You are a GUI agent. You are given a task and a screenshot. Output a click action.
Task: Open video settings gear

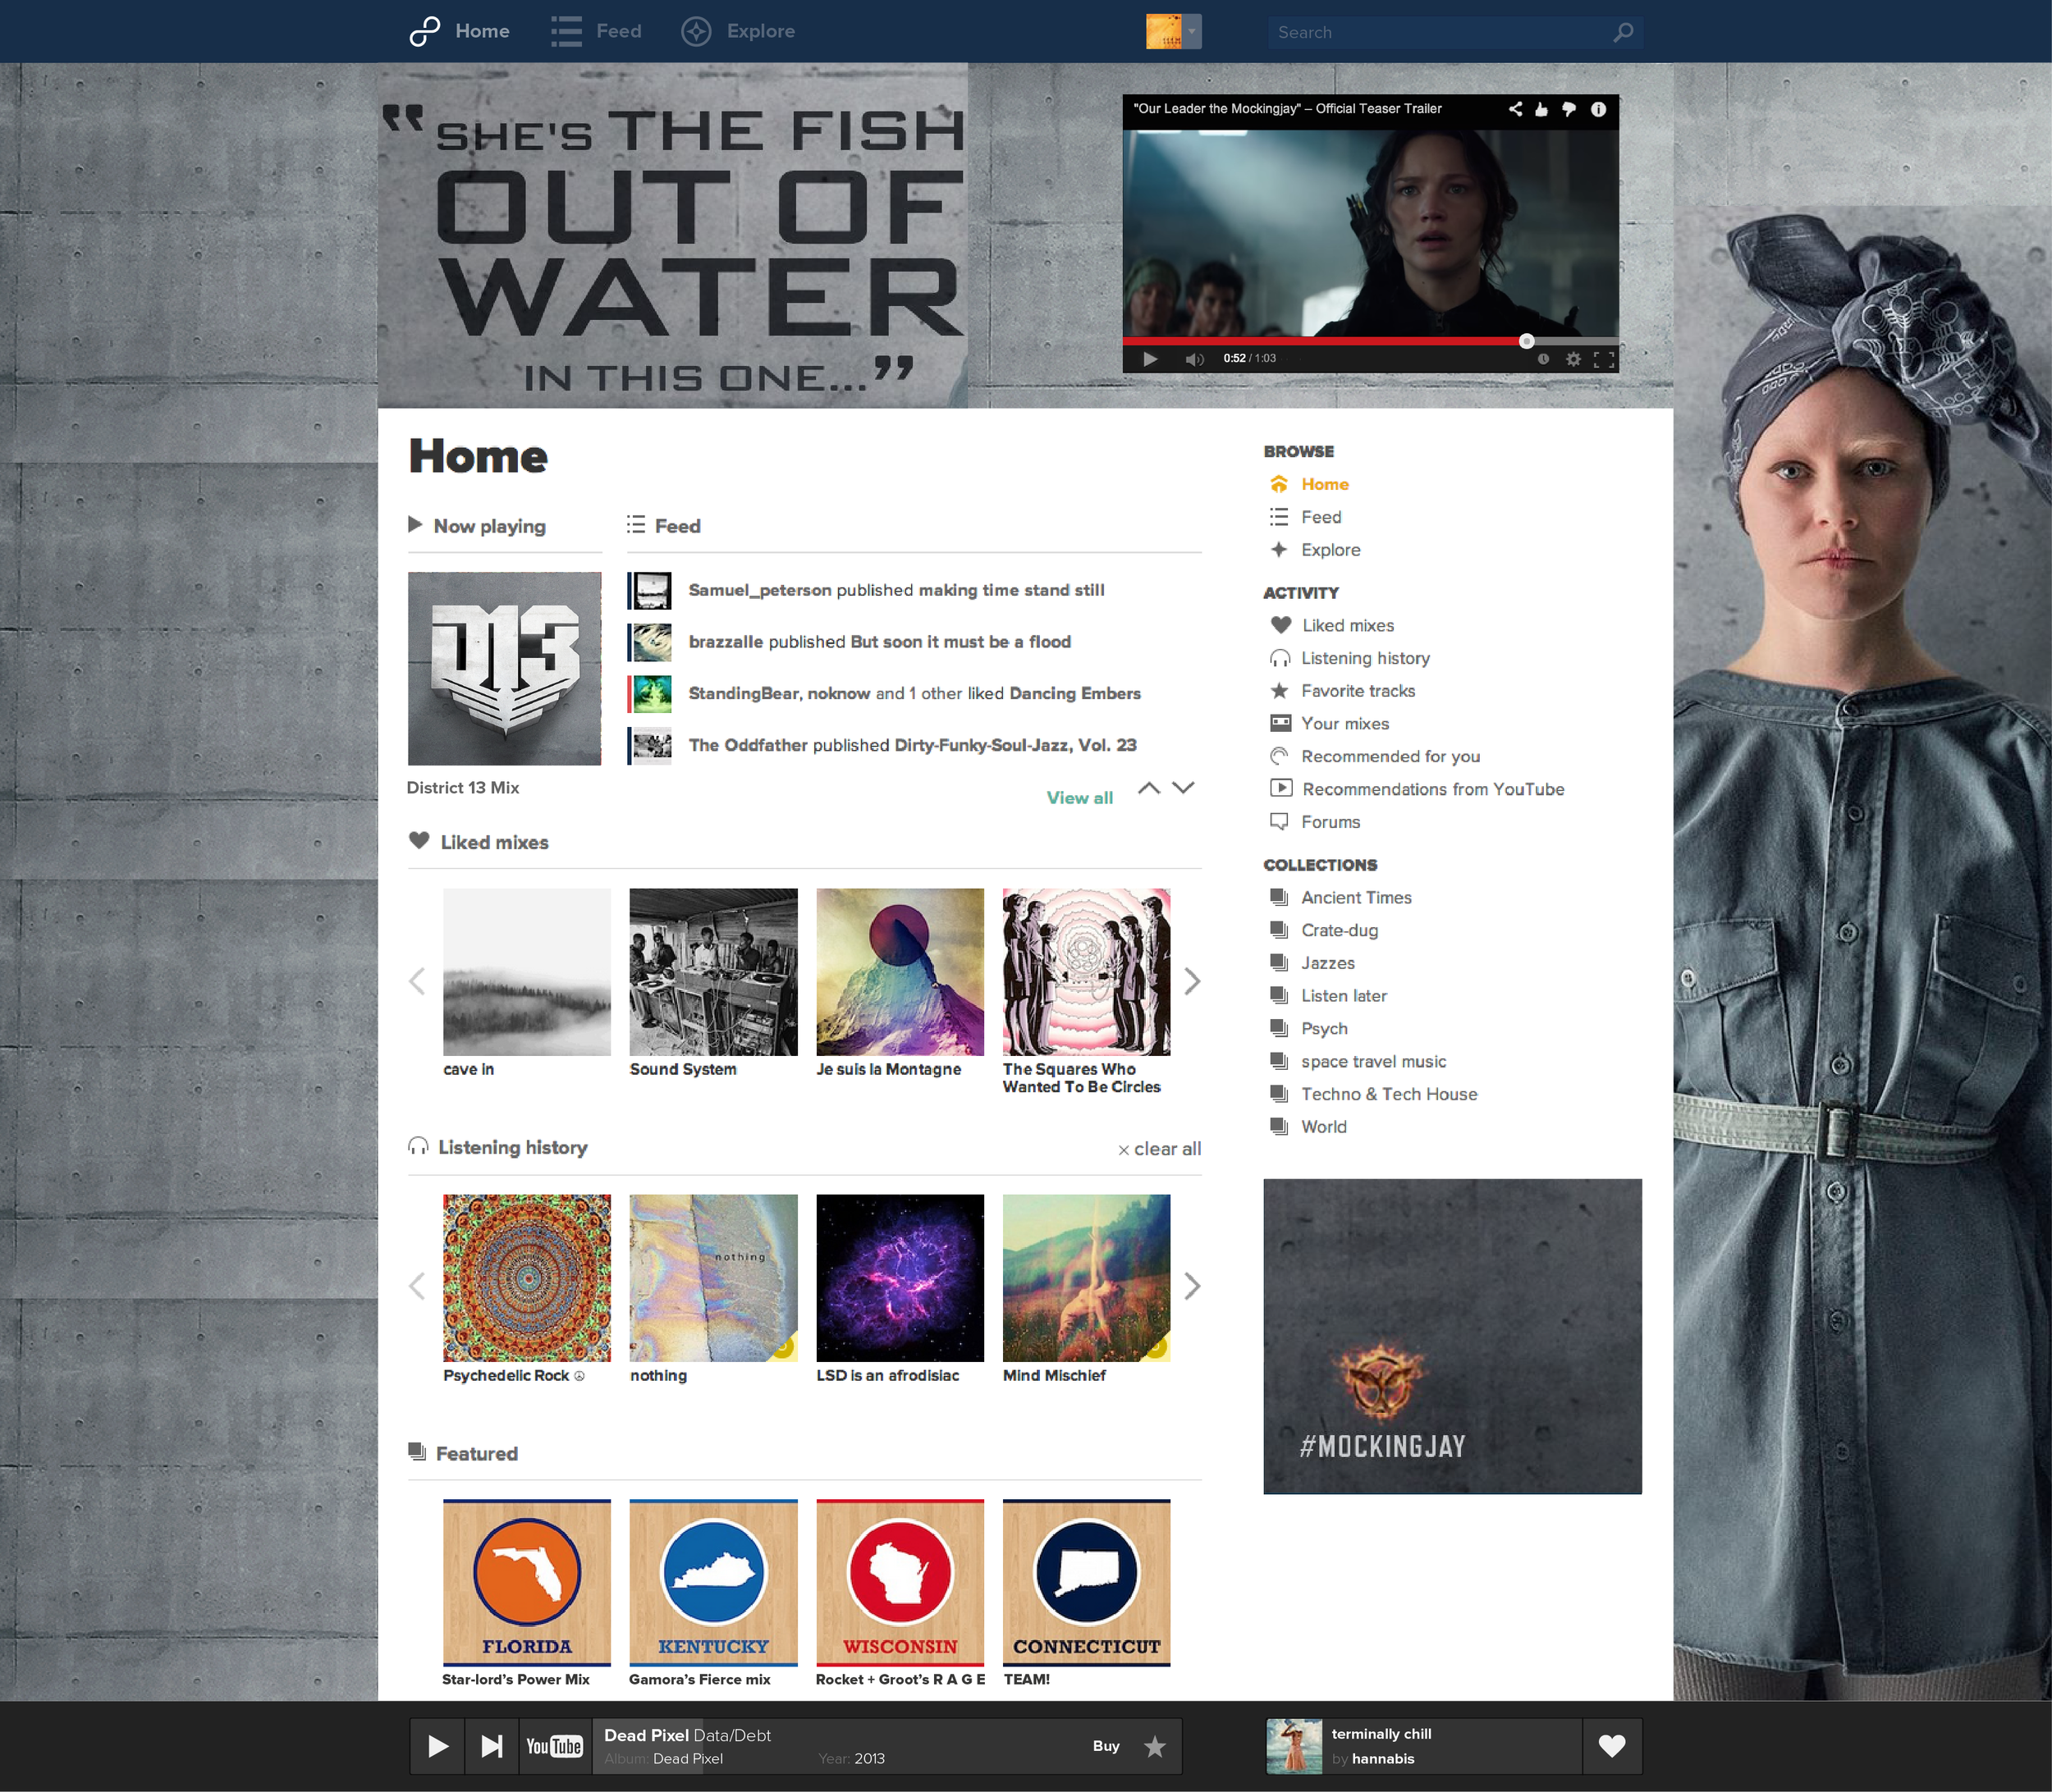tap(1573, 359)
